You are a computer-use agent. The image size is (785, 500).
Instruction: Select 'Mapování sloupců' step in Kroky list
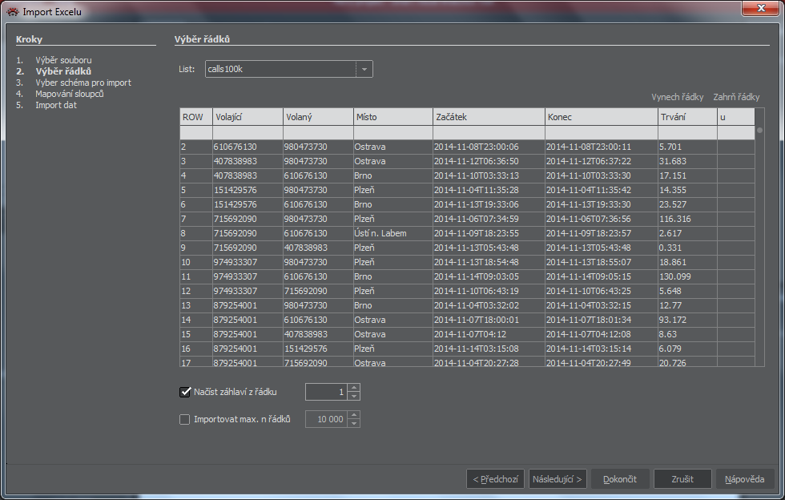click(70, 94)
